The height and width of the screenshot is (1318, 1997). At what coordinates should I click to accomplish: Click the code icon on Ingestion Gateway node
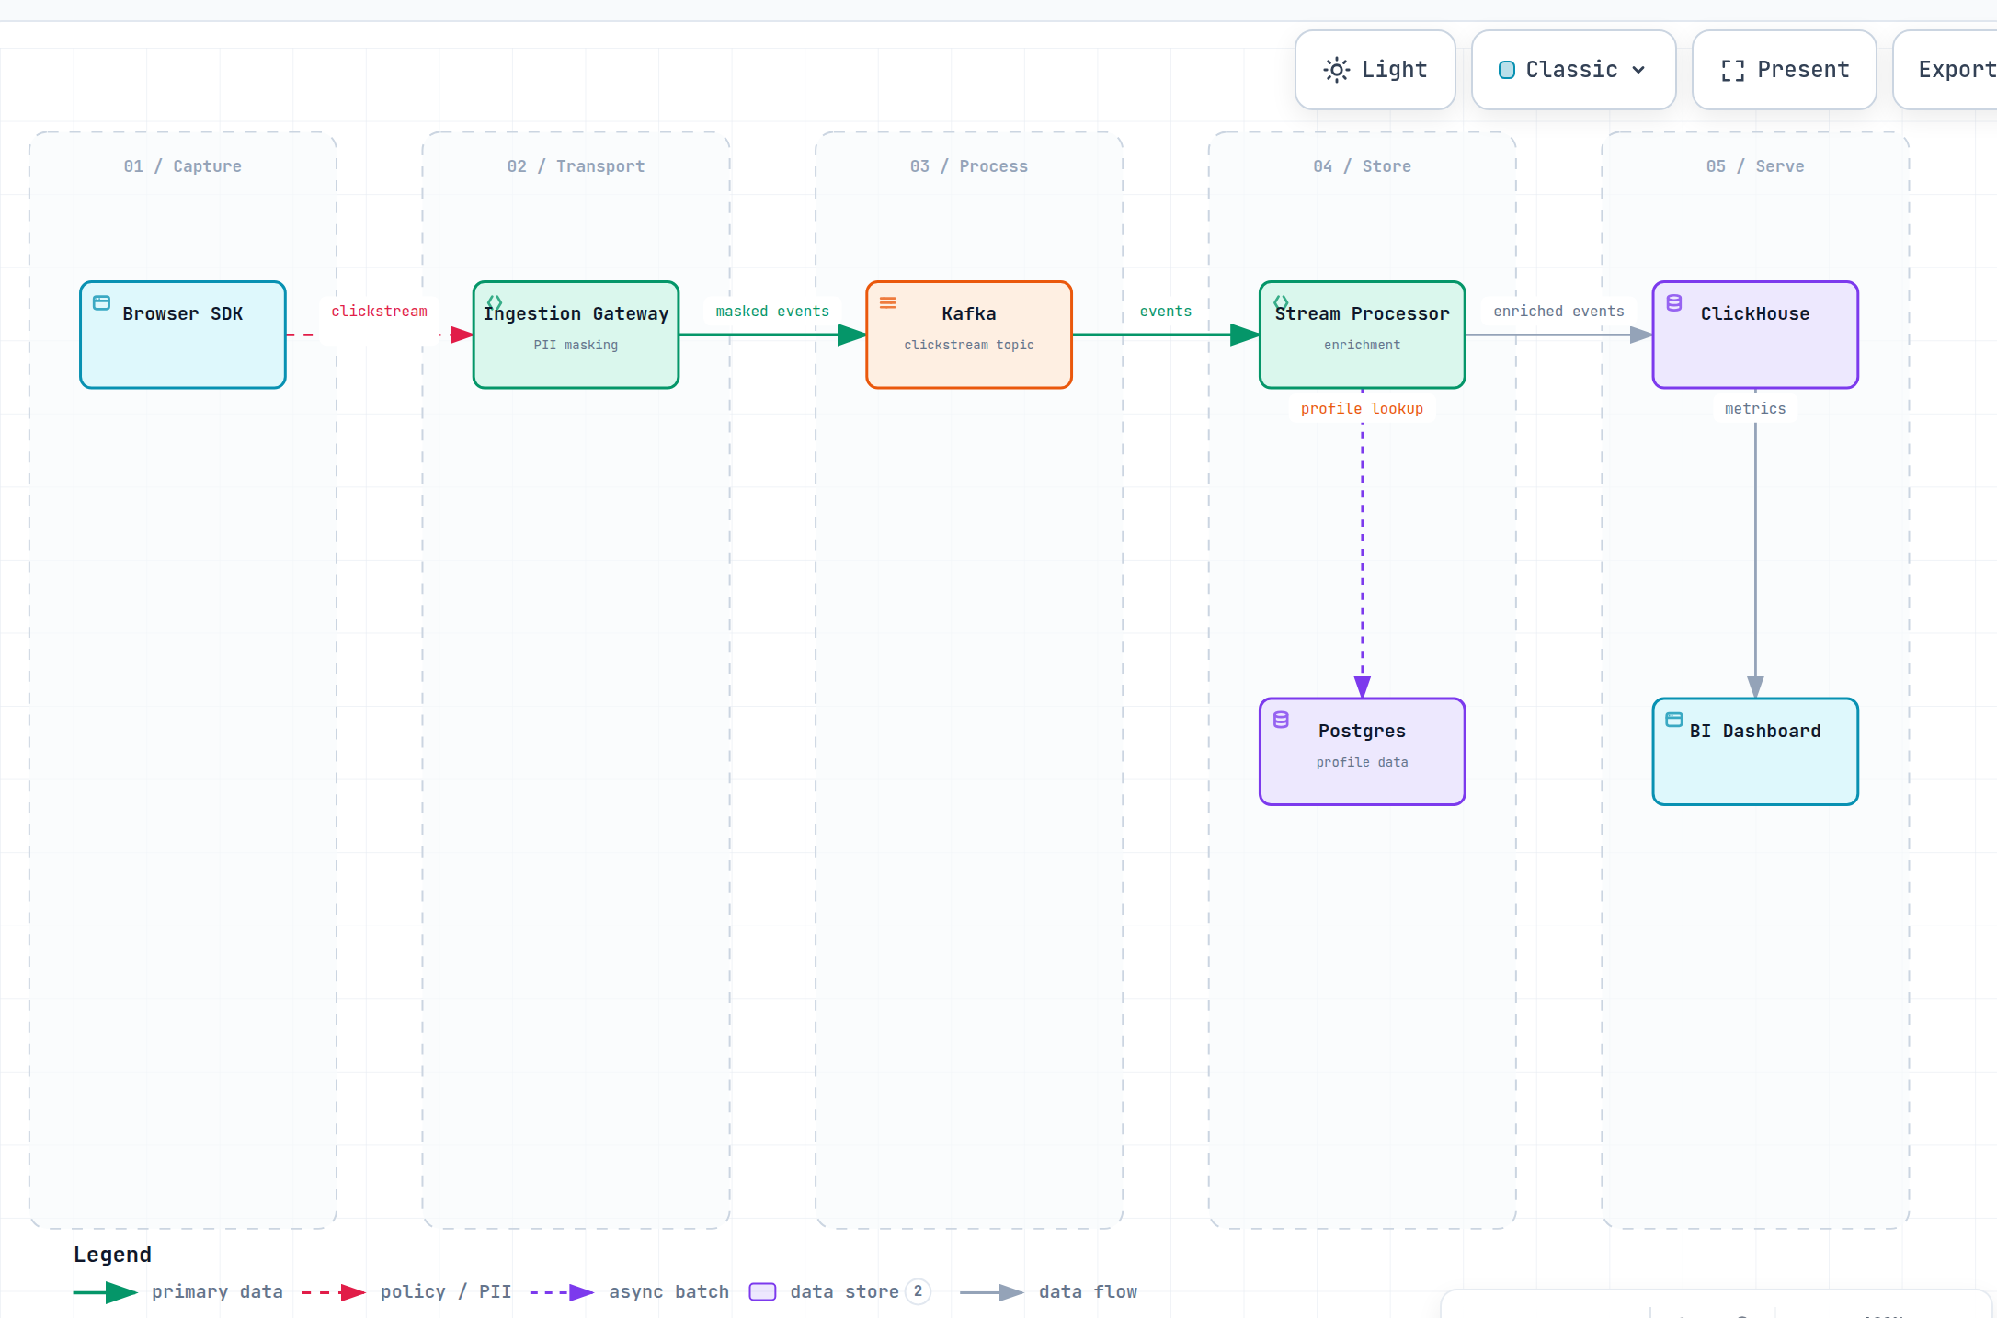(x=495, y=301)
